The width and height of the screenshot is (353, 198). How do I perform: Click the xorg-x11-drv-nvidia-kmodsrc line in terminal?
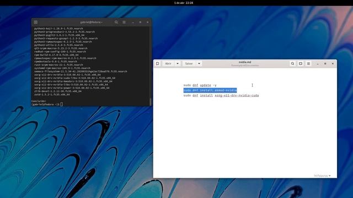73,81
